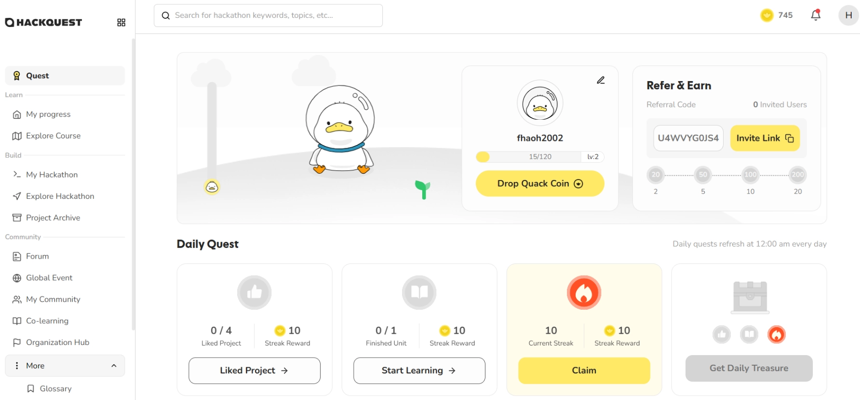The image size is (860, 400).
Task: Claim the current streak reward
Action: coord(584,371)
